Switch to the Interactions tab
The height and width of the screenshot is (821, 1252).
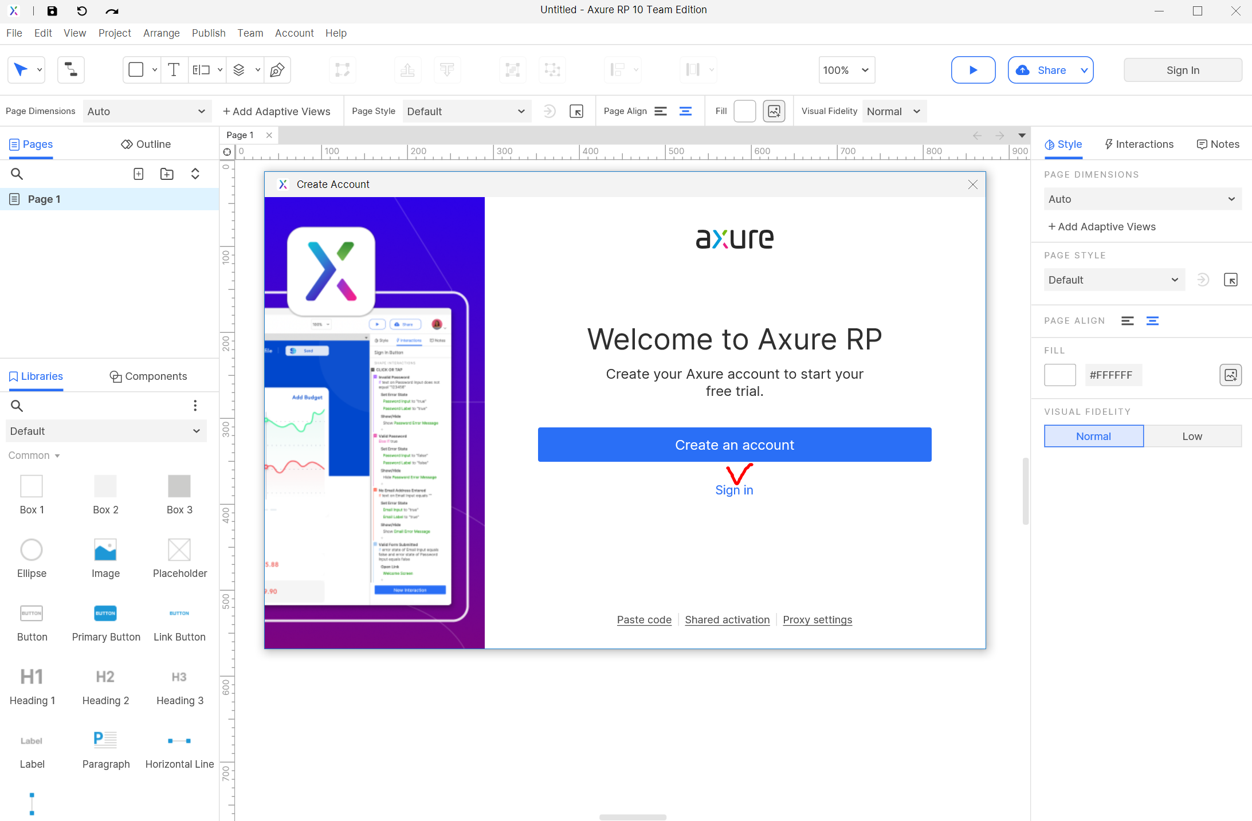(x=1139, y=144)
